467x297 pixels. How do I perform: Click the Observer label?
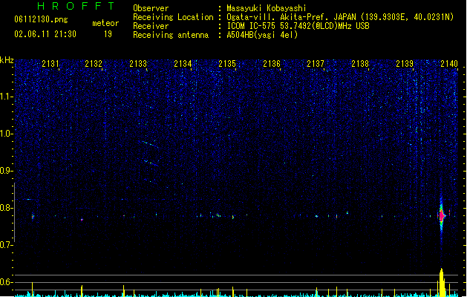[151, 8]
